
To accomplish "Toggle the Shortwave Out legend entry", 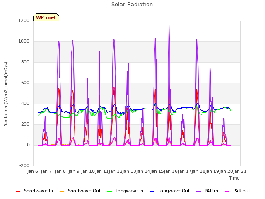I will (x=80, y=191).
